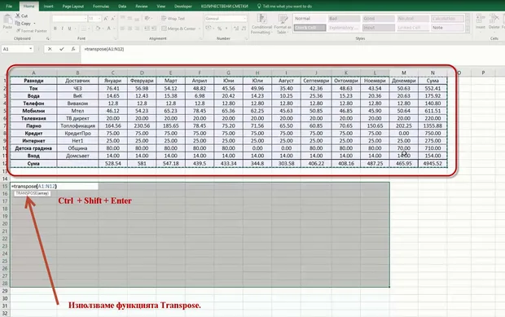Switch to the Data tab
This screenshot has height=317, width=505.
click(x=122, y=7)
